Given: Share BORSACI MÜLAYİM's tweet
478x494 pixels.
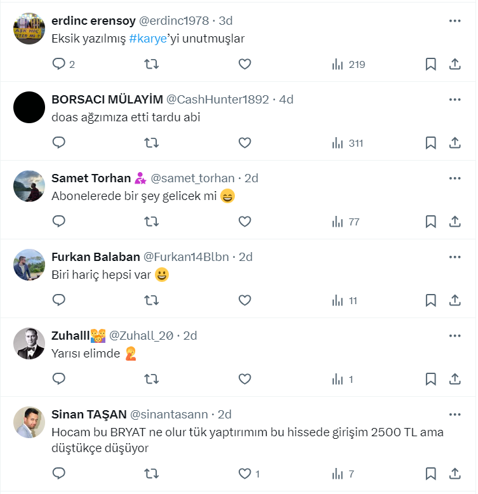Looking at the screenshot, I should pyautogui.click(x=455, y=143).
